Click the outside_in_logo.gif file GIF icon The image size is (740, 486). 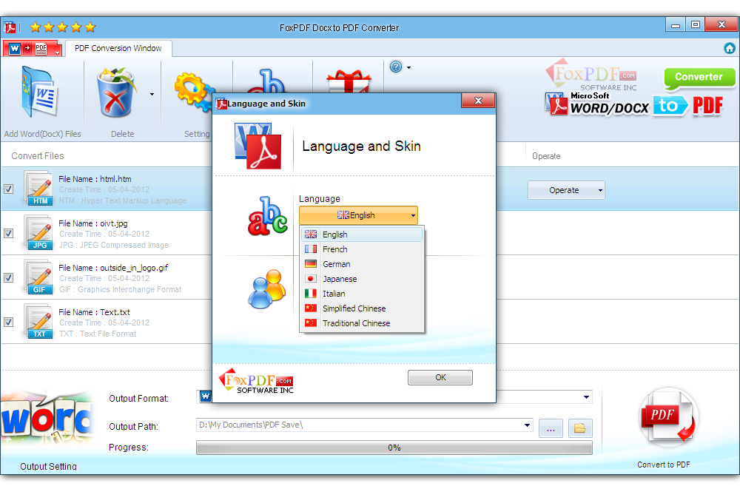(38, 277)
